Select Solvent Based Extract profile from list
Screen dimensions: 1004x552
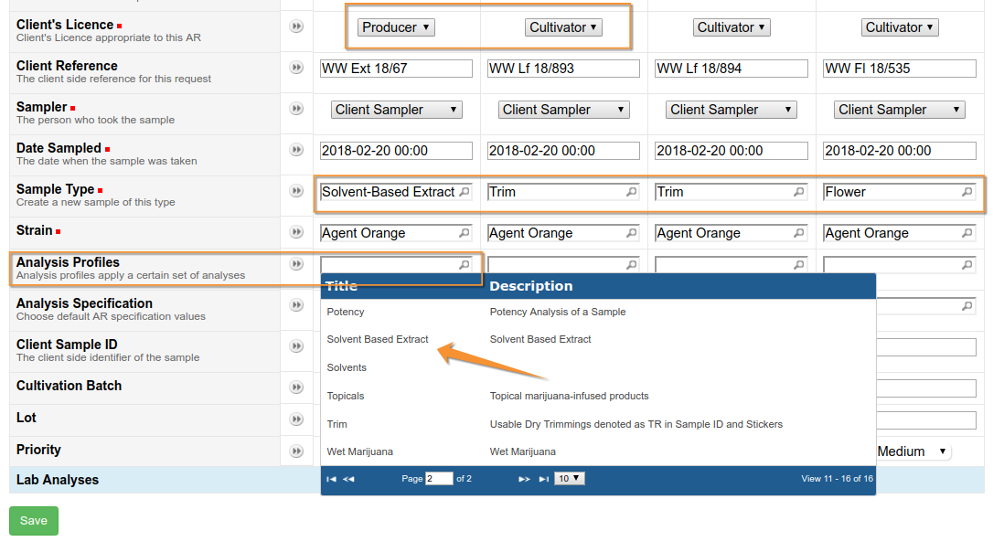click(378, 339)
